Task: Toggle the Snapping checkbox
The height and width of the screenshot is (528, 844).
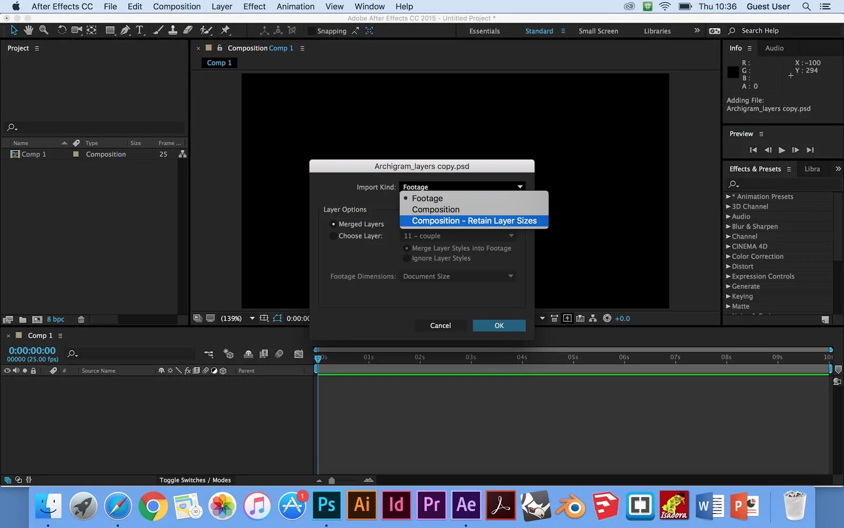Action: [311, 31]
